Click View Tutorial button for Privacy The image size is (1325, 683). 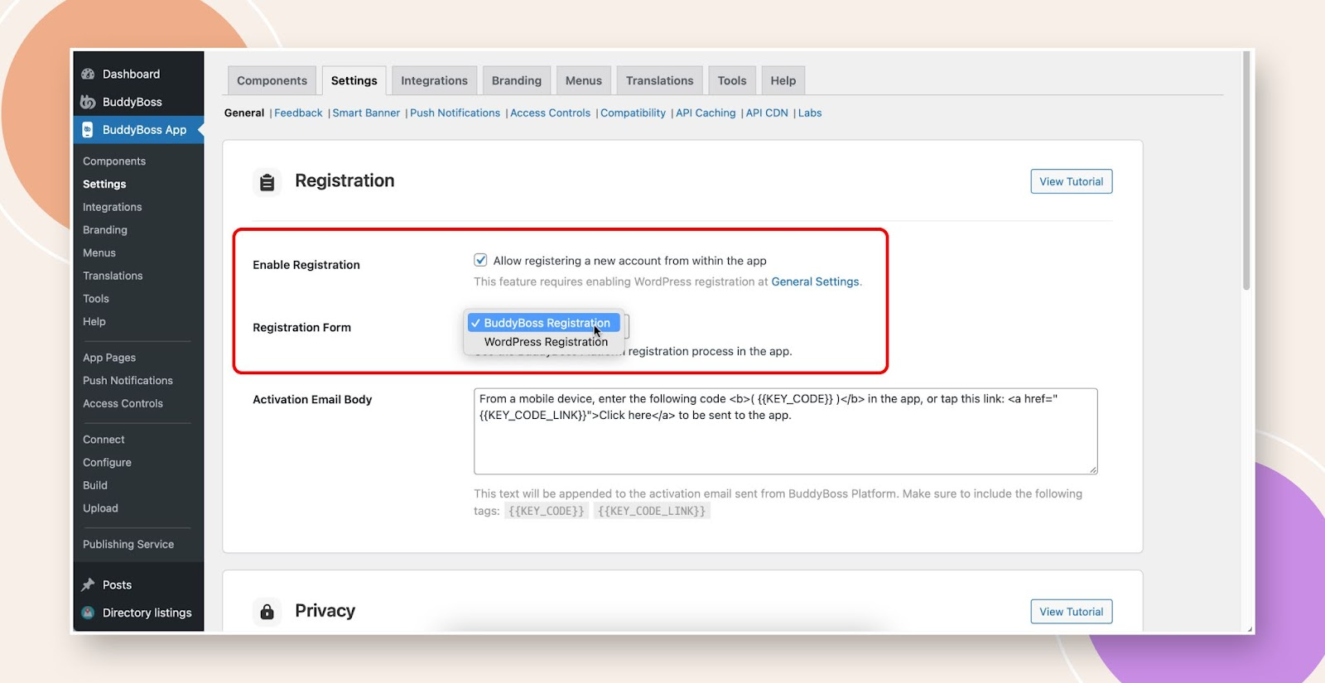tap(1071, 612)
